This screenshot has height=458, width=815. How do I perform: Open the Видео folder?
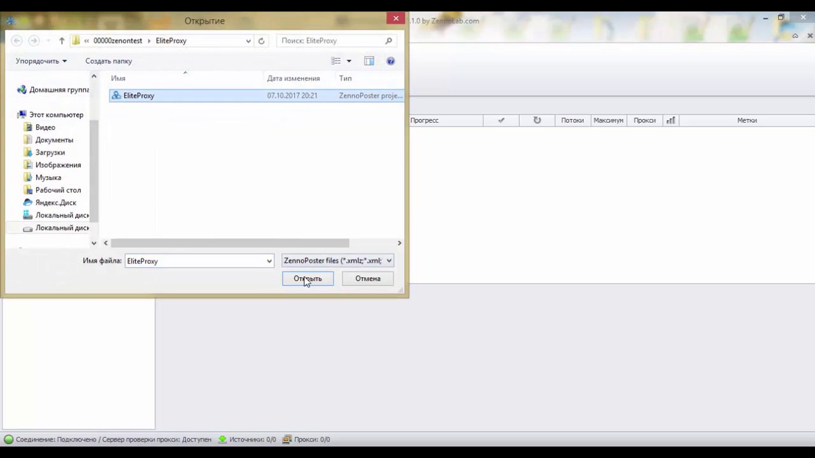(x=39, y=127)
